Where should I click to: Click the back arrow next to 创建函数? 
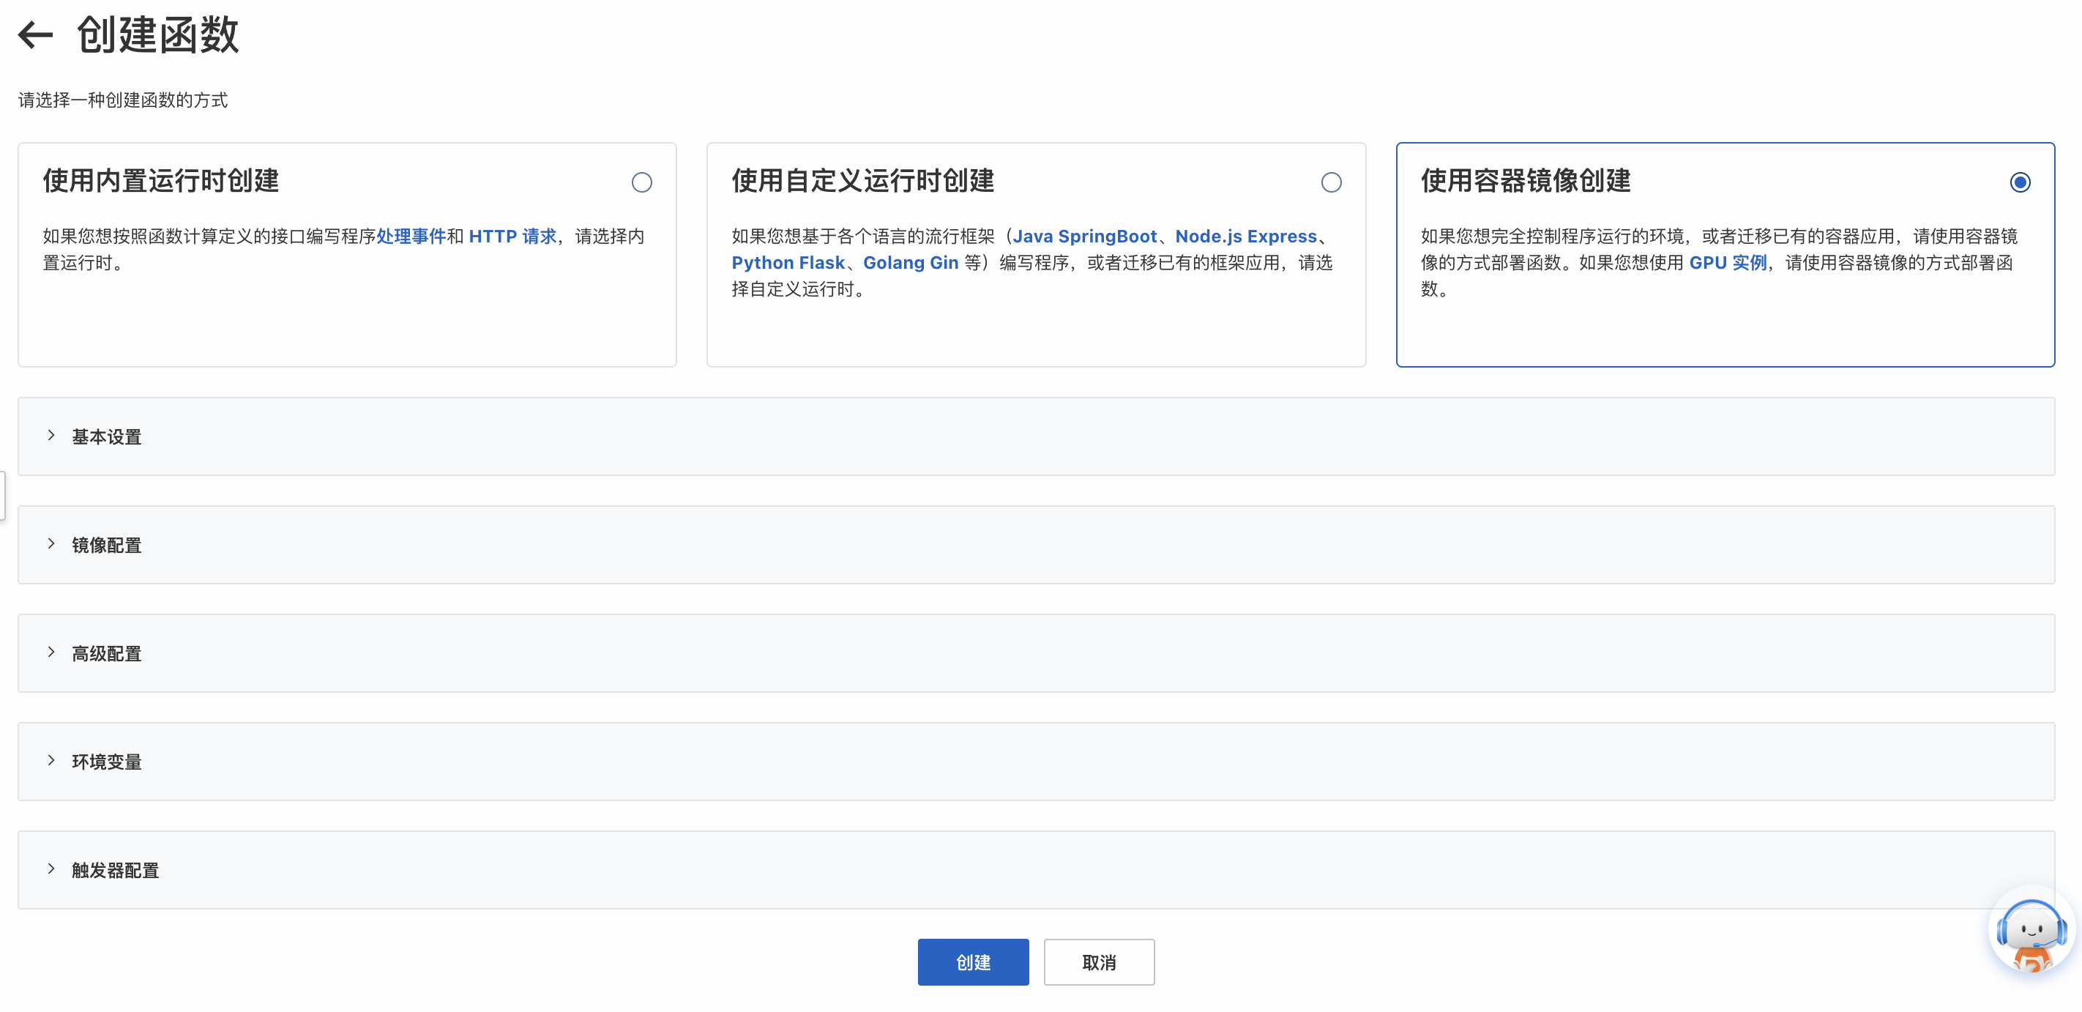(x=36, y=36)
